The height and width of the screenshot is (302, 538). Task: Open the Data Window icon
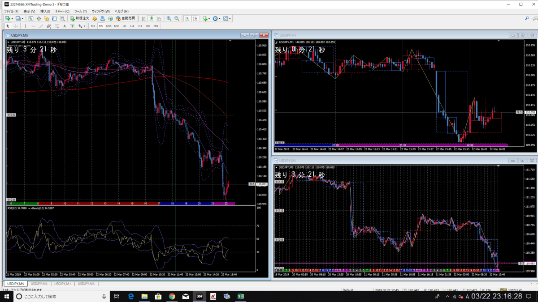point(39,18)
